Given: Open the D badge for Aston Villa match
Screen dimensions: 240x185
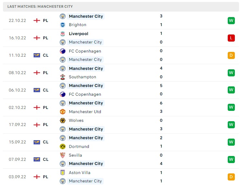Looking at the screenshot, I should pyautogui.click(x=231, y=177).
